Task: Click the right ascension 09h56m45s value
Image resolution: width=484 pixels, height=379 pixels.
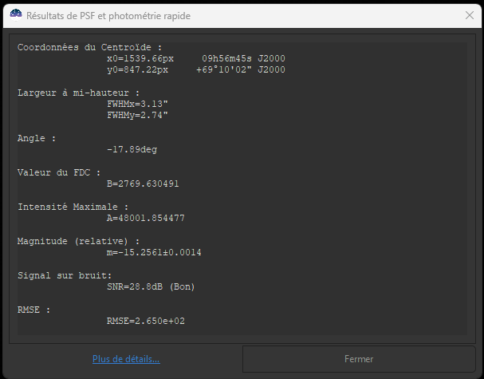Action: tap(243, 58)
